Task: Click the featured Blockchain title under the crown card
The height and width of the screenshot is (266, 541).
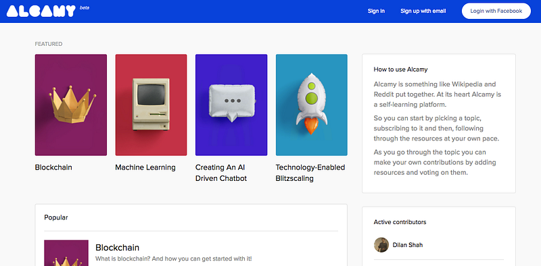Action: click(x=53, y=167)
